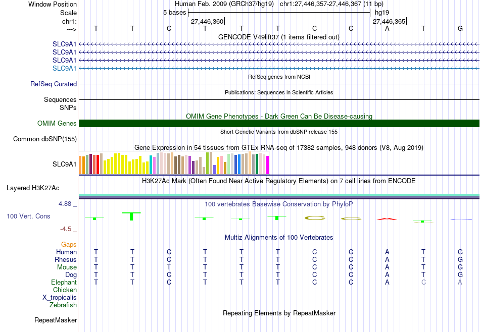Select the Chicken alignment row label

(65, 290)
